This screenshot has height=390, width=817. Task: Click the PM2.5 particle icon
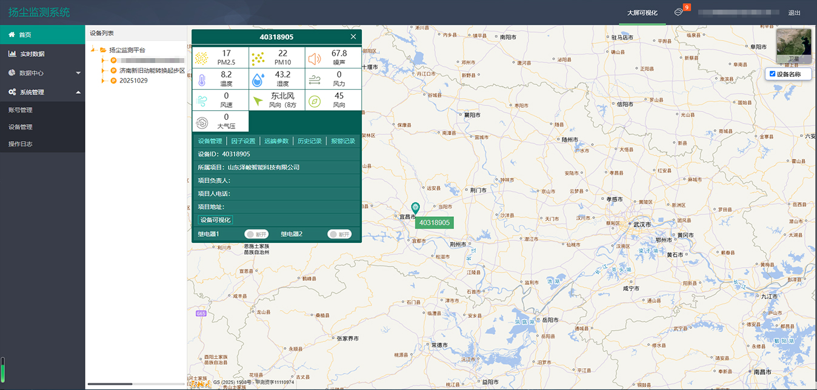[x=202, y=58]
